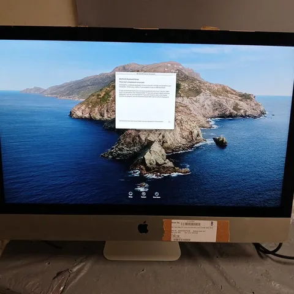Click the Sleep icon on login screen

pos(130,194)
